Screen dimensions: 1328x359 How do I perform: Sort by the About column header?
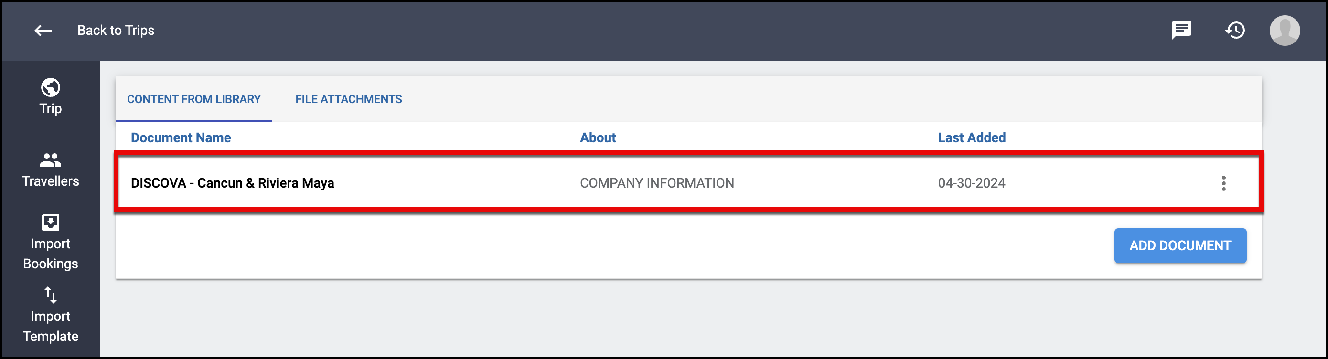tap(598, 137)
